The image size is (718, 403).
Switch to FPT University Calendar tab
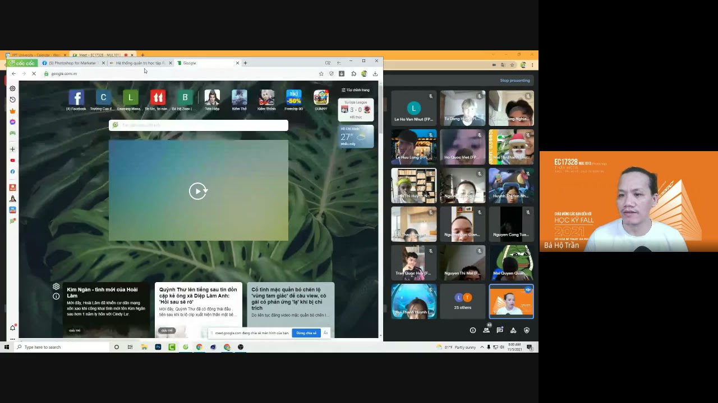[36, 55]
